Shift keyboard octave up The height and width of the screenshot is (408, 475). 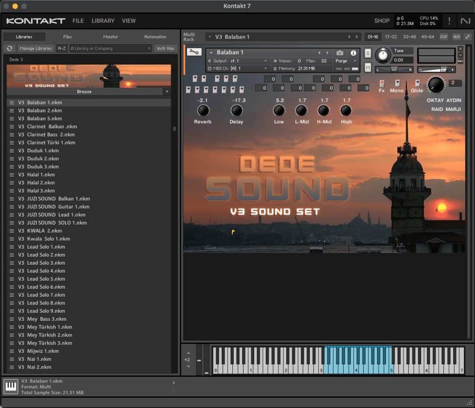pos(188,353)
